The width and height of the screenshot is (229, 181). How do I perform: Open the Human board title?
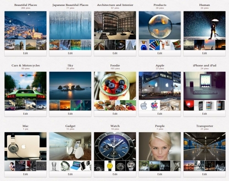[x=204, y=5]
